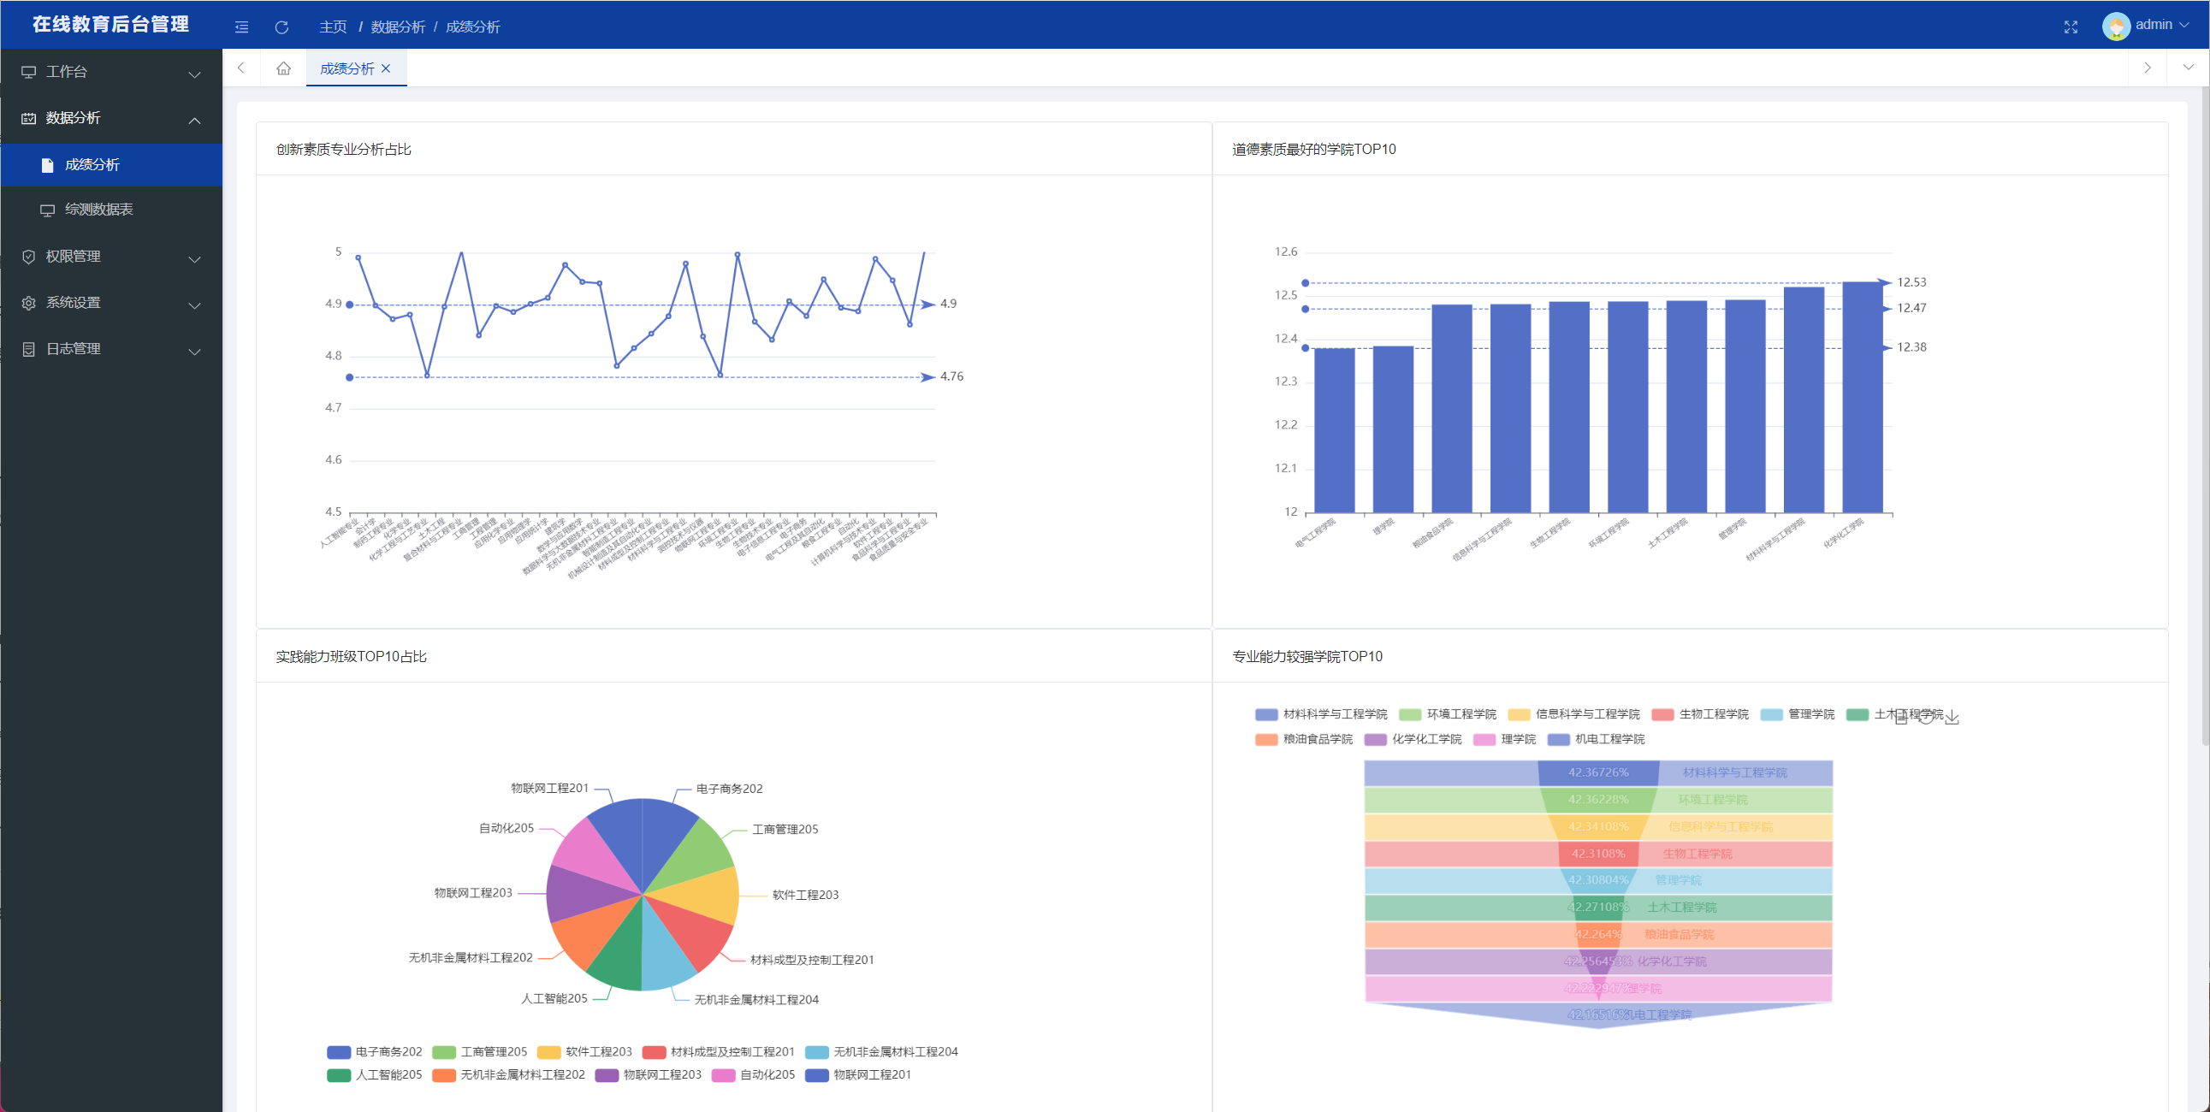Toggle 材料科学与工程学院 legend in funnel chart
This screenshot has height=1112, width=2210.
(x=1321, y=715)
